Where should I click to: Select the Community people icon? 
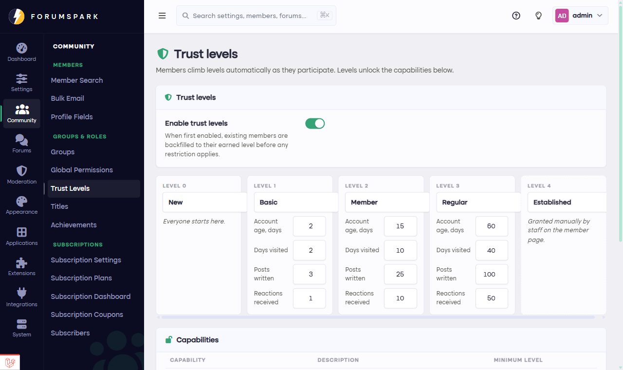click(x=22, y=109)
